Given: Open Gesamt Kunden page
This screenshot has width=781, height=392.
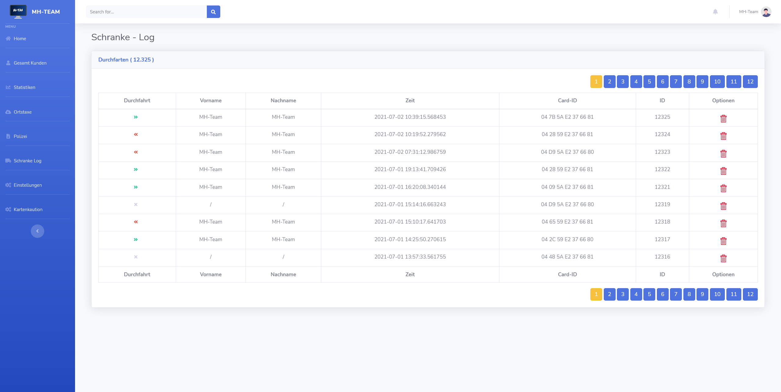Looking at the screenshot, I should 30,63.
